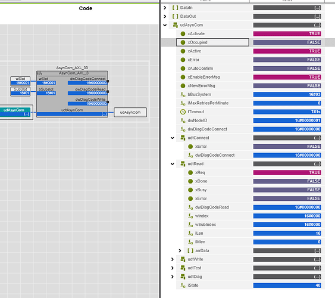Select the AsynCom_AXL_3 function block

point(72,94)
